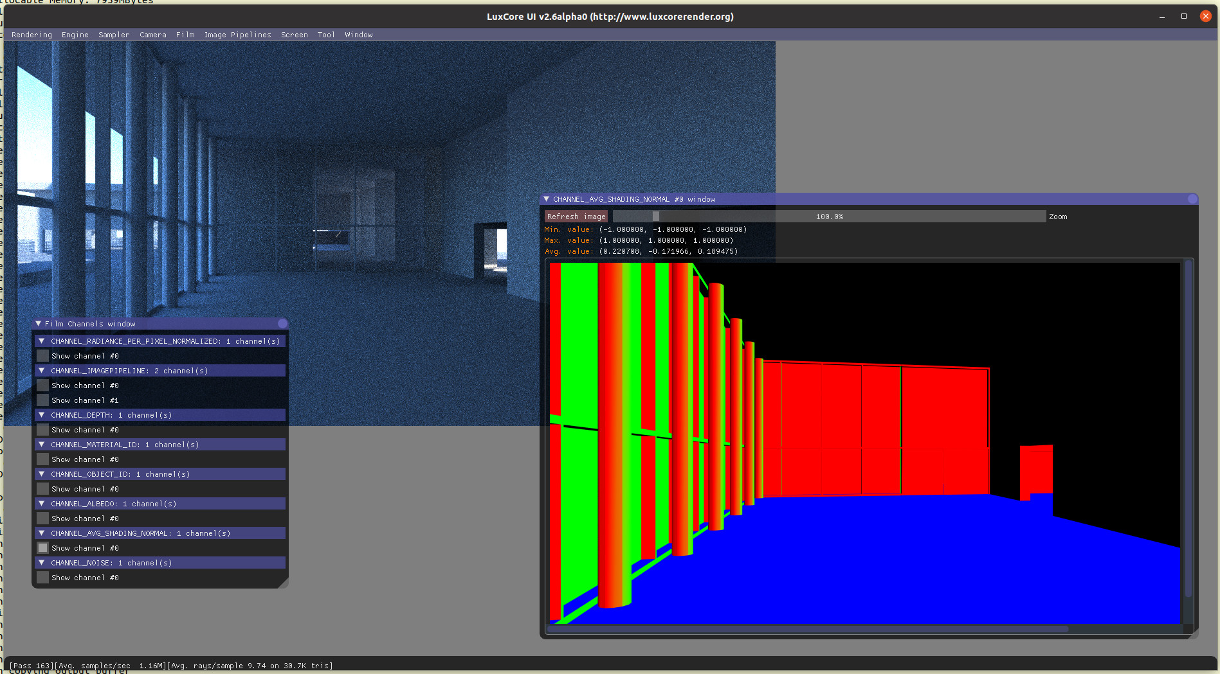Collapse the CHANNEL_RADIANCE_PER_PIXEL_NORMALIZED section
1220x674 pixels.
click(42, 341)
